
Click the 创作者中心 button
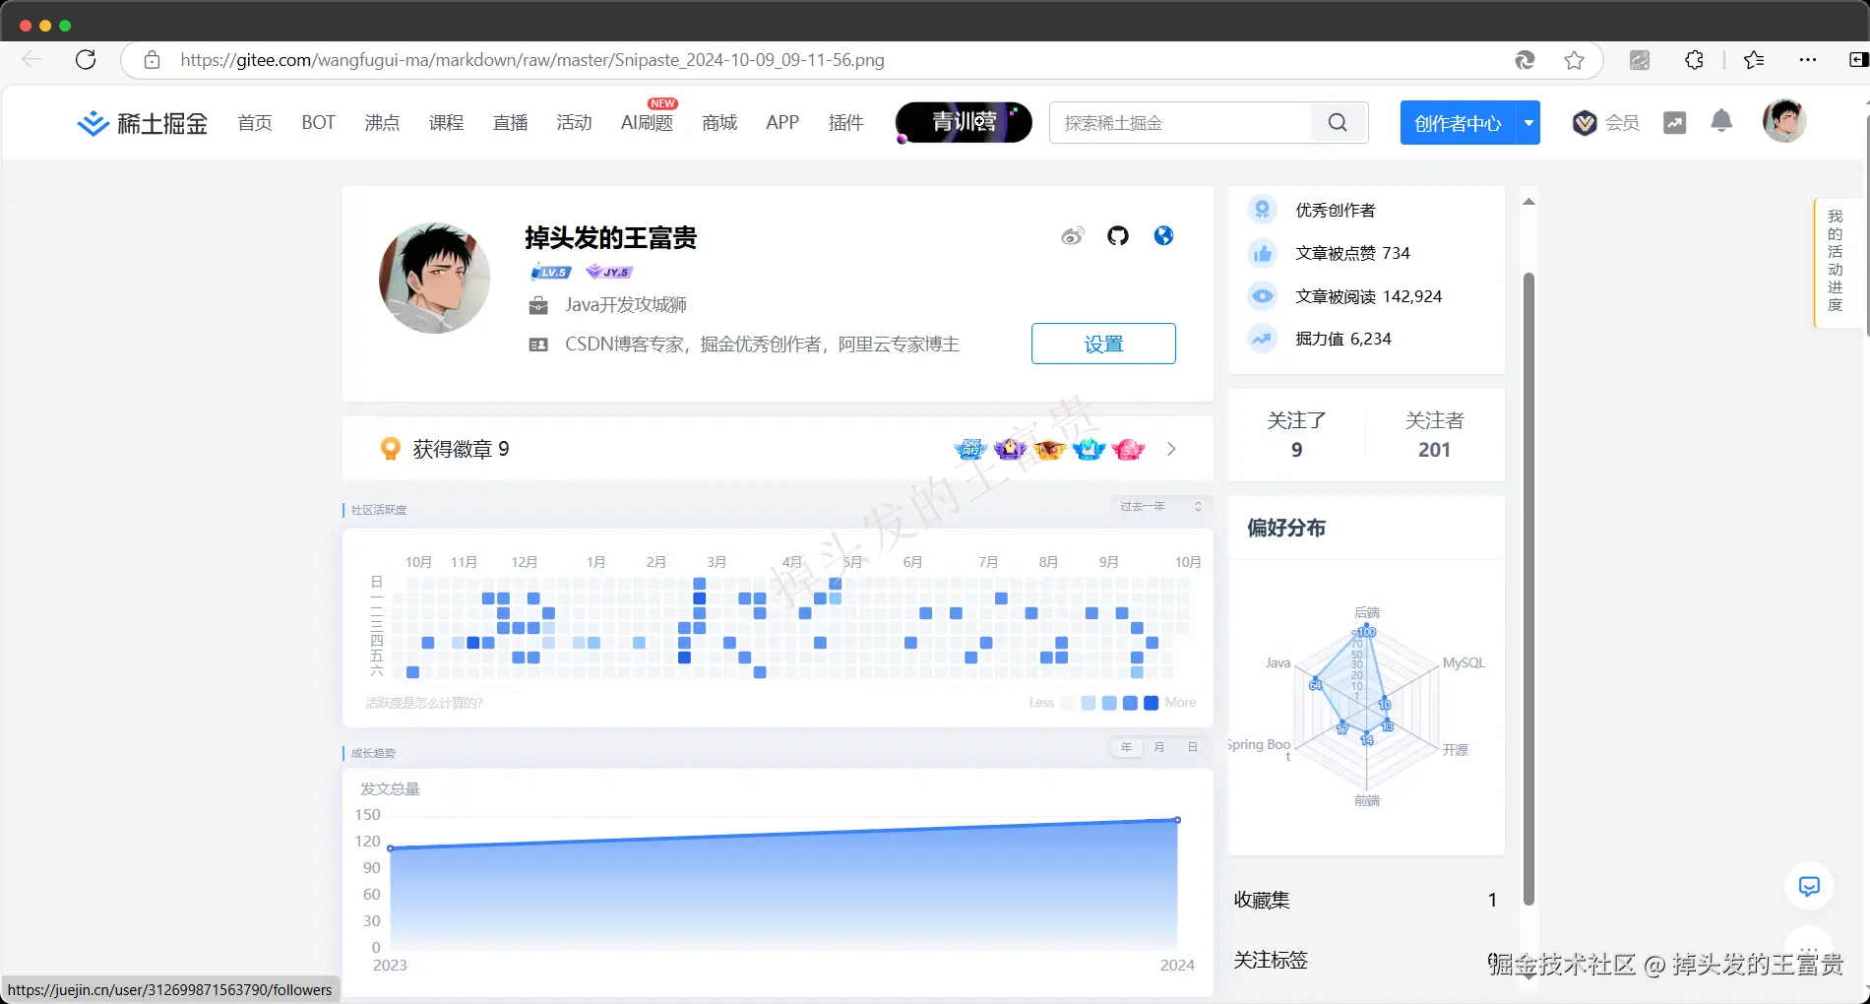1458,123
